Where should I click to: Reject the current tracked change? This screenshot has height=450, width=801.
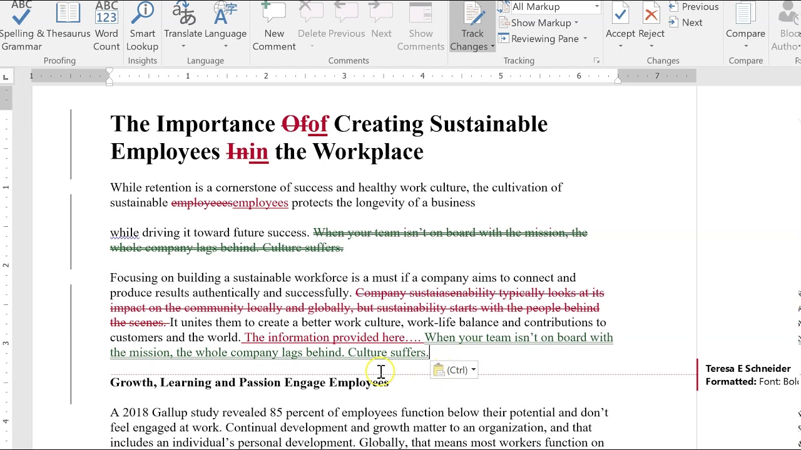[651, 20]
